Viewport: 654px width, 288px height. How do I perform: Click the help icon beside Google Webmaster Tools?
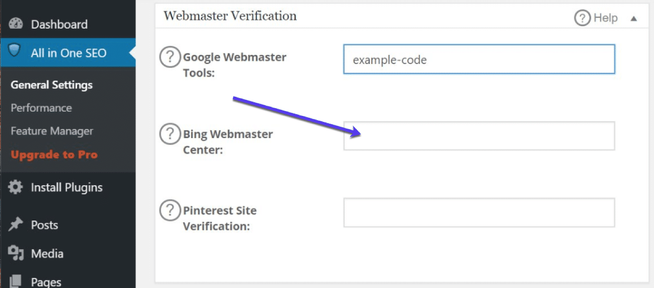click(x=170, y=57)
